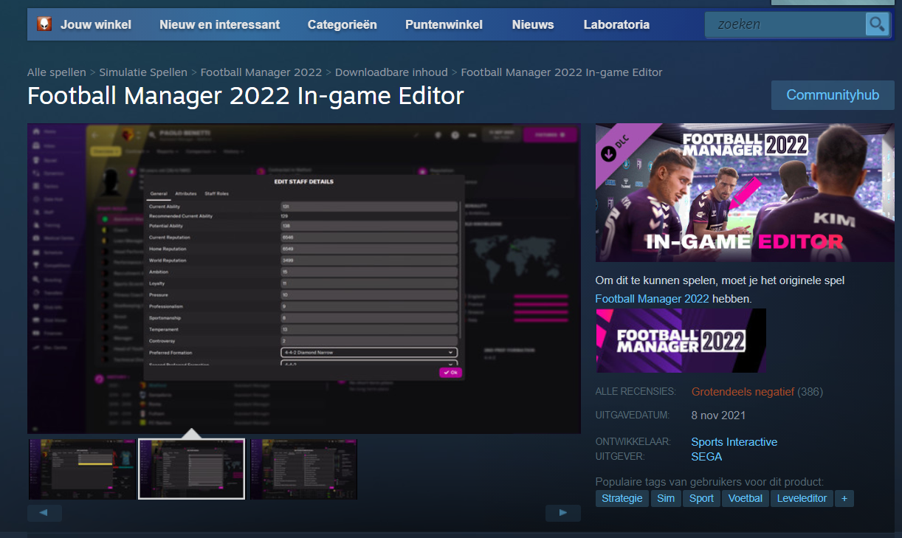Select the Sim tag

(666, 498)
